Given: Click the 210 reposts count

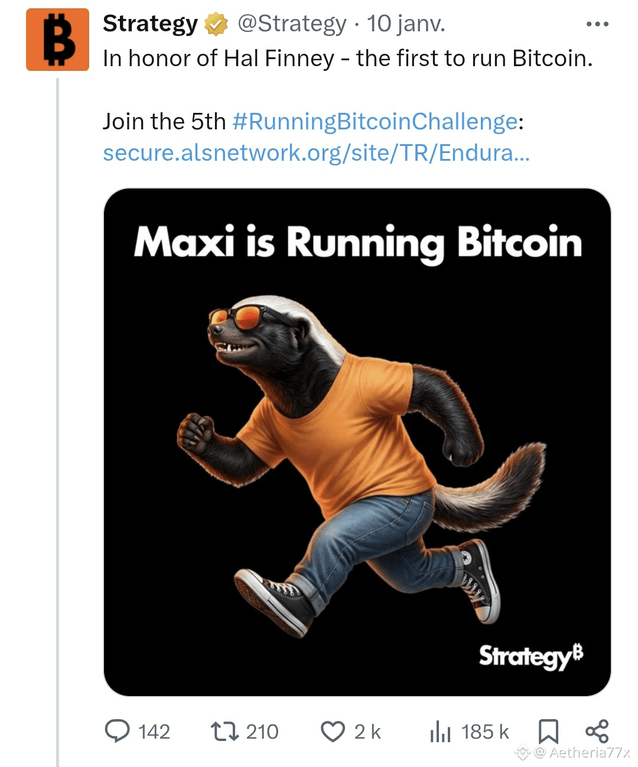Looking at the screenshot, I should [262, 732].
